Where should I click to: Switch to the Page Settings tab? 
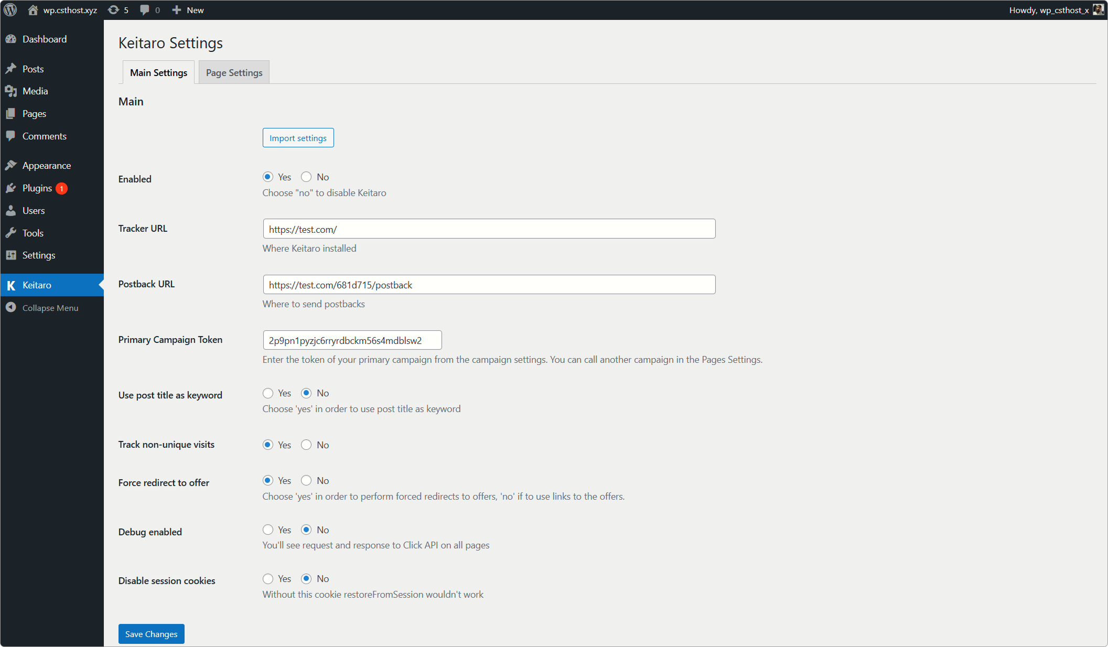click(234, 72)
